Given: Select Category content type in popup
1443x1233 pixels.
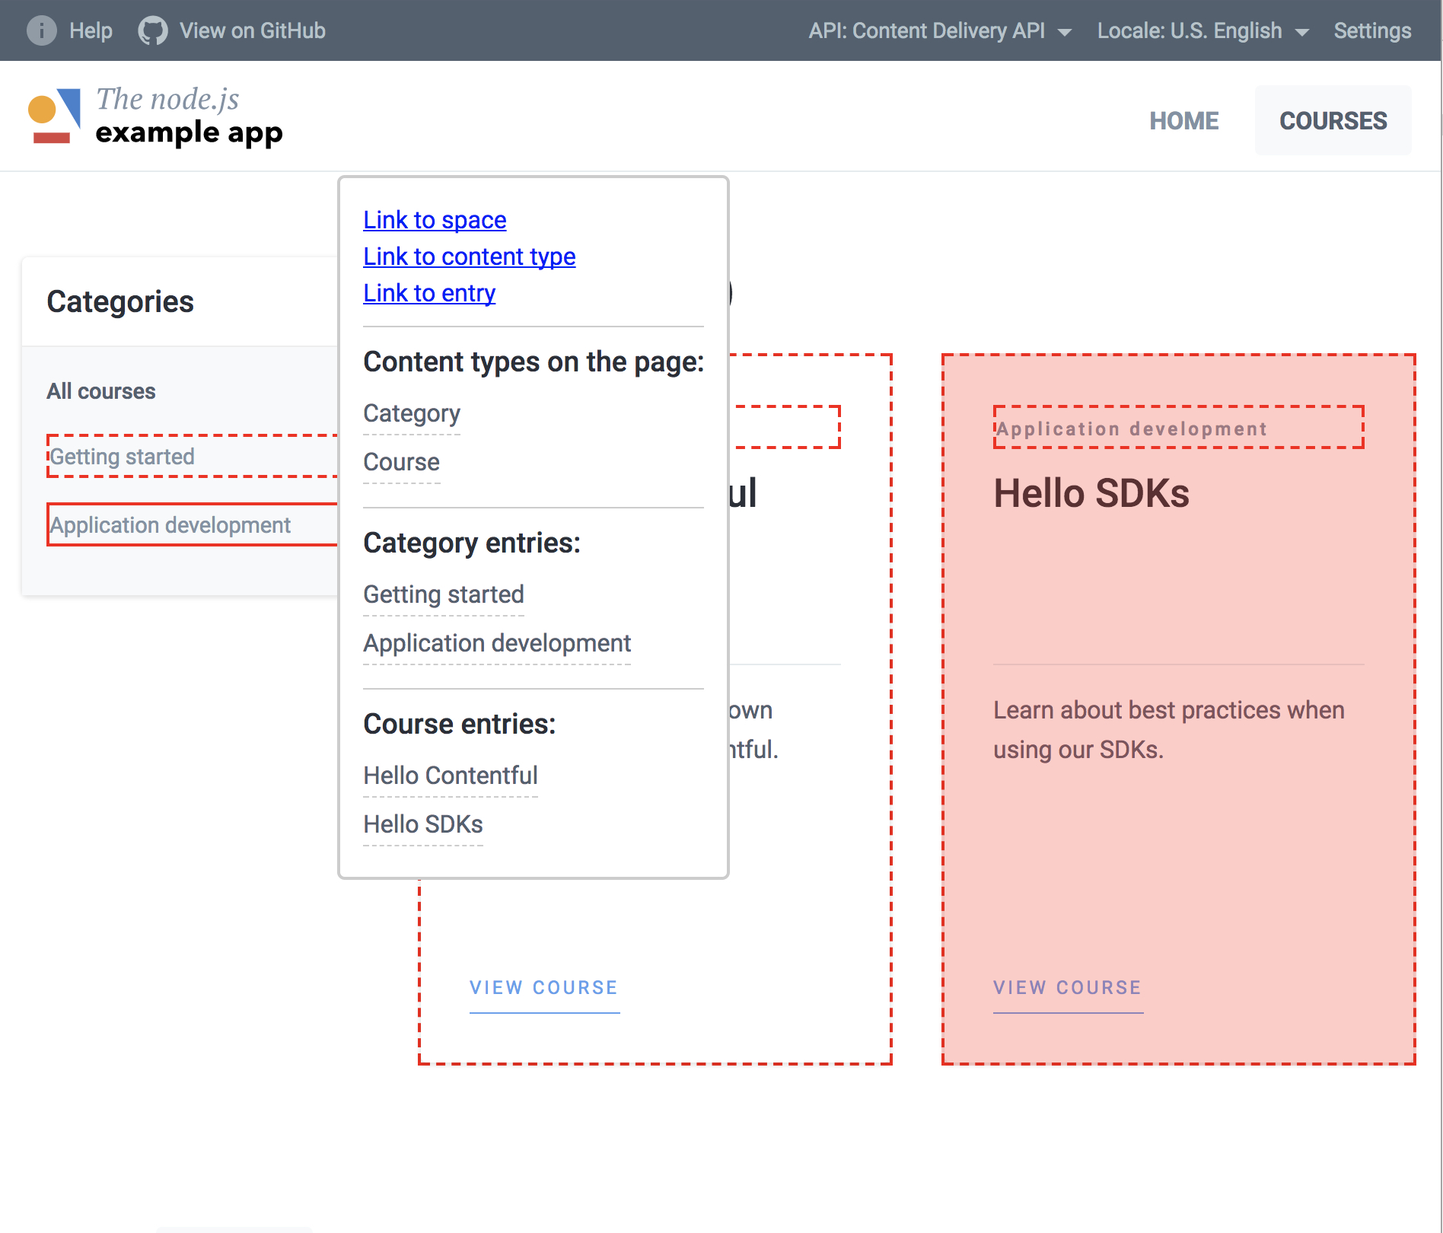Looking at the screenshot, I should click(412, 413).
